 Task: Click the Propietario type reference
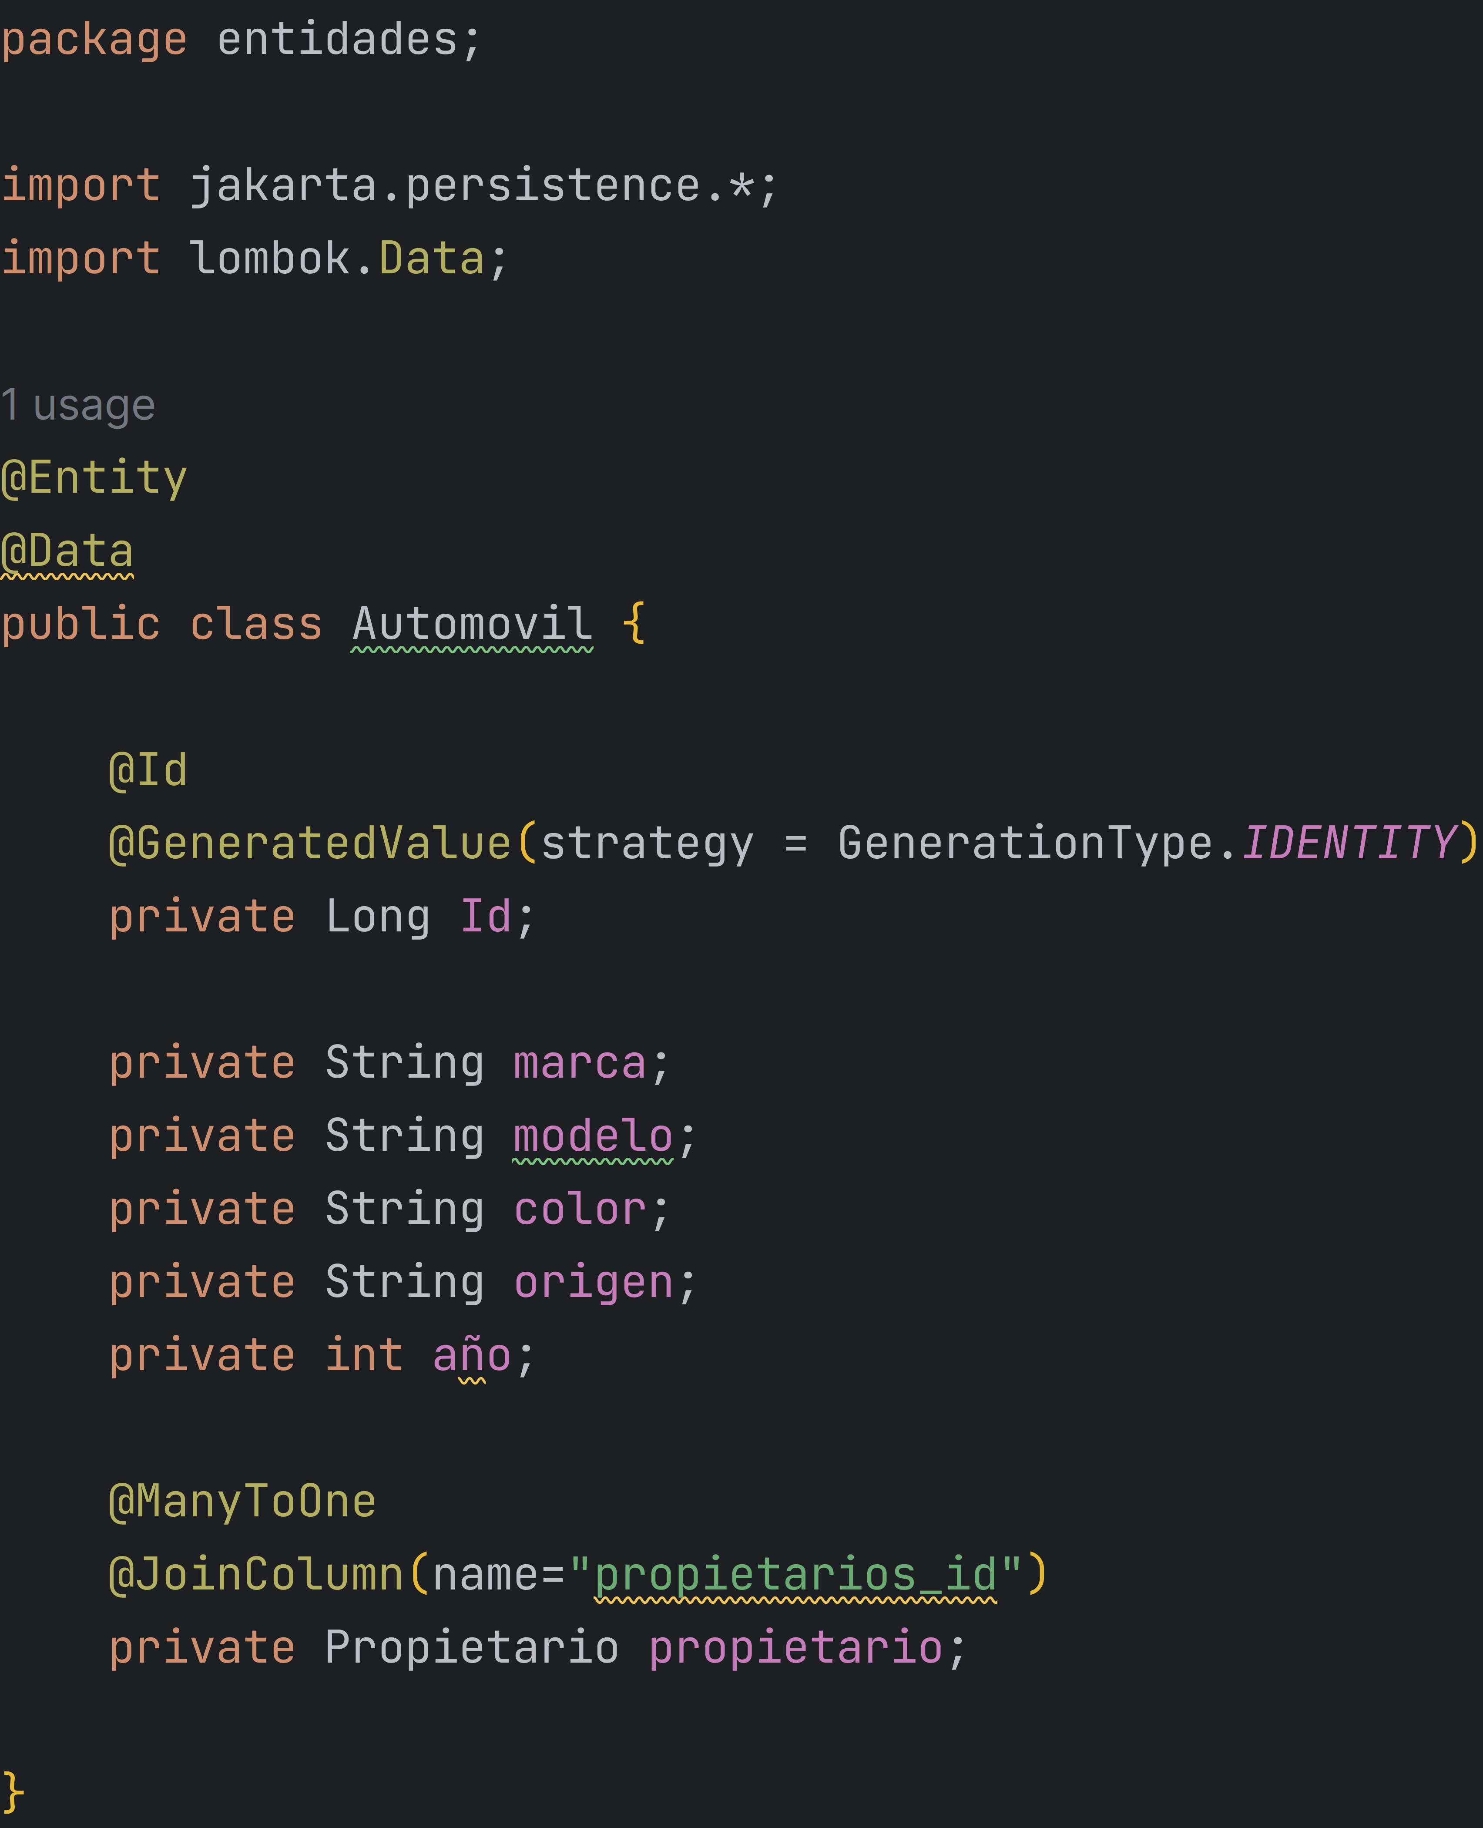(x=472, y=1648)
